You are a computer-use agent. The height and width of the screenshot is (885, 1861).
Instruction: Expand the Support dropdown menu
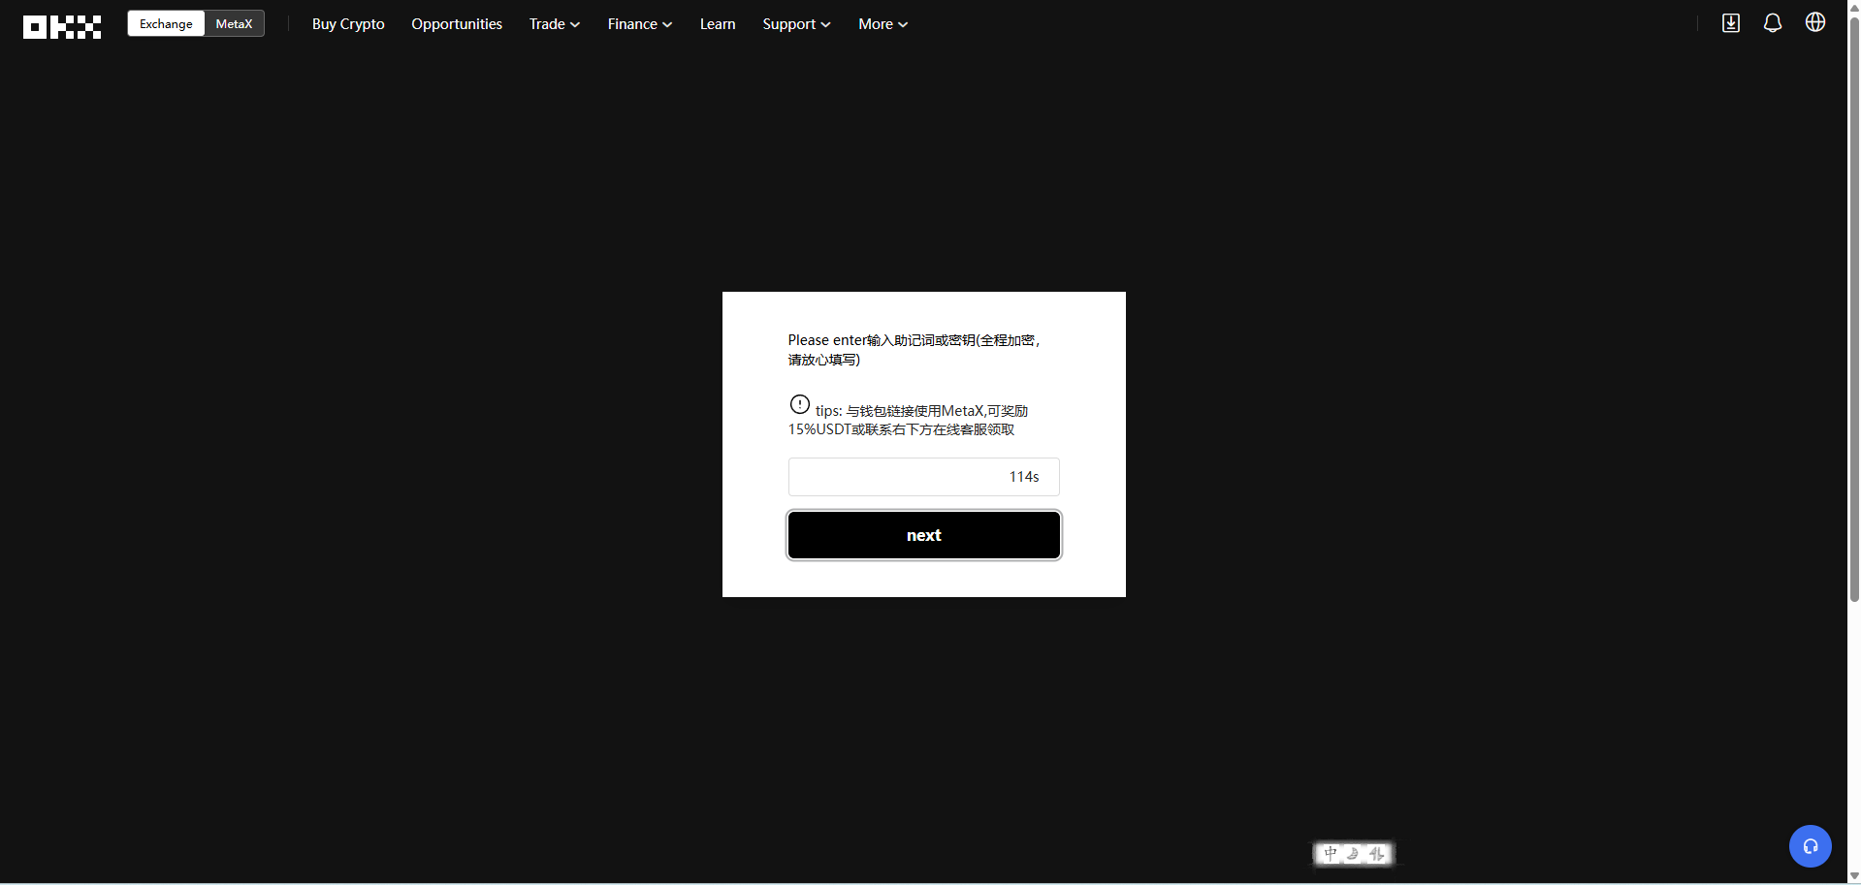[x=795, y=24]
